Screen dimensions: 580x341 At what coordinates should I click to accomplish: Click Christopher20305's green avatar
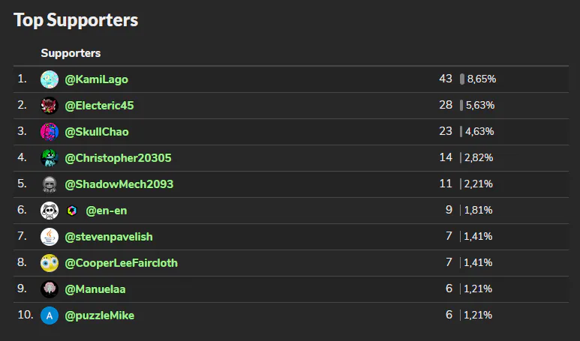[50, 158]
